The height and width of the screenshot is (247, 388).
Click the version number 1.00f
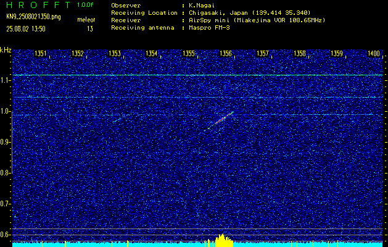click(x=85, y=5)
